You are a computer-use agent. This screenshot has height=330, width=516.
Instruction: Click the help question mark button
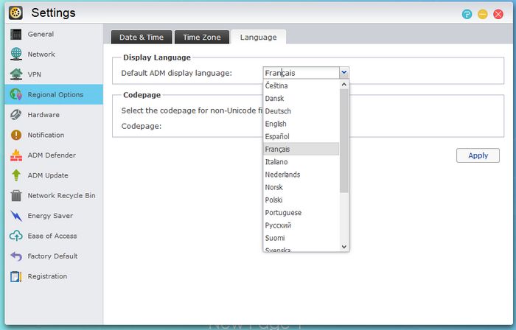click(x=467, y=14)
